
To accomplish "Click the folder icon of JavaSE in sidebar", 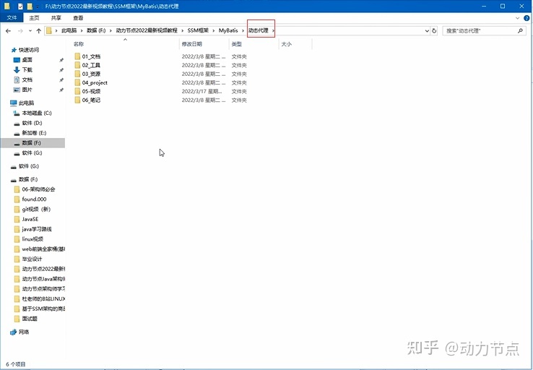I will tap(17, 219).
